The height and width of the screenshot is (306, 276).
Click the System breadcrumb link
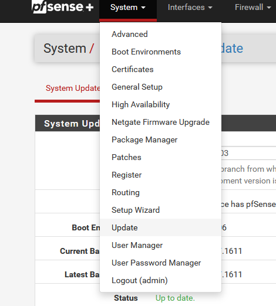click(65, 48)
